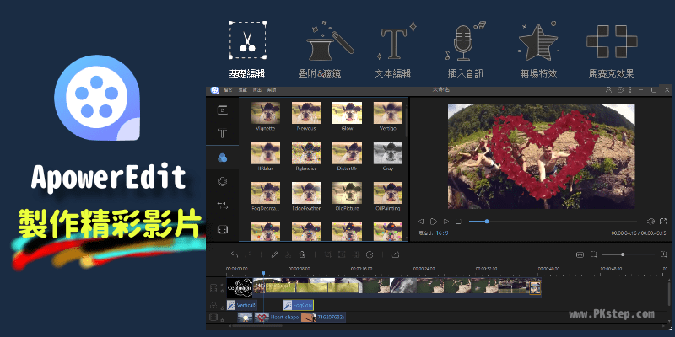Click the previous frame button in preview
The image size is (675, 337).
[x=421, y=222]
